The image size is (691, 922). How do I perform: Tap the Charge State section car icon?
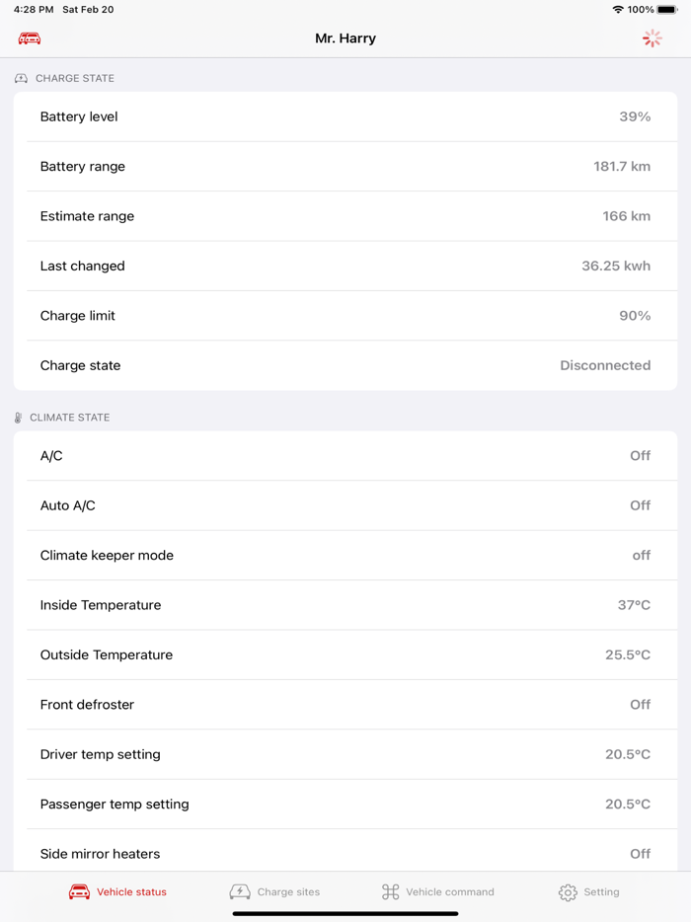(21, 78)
